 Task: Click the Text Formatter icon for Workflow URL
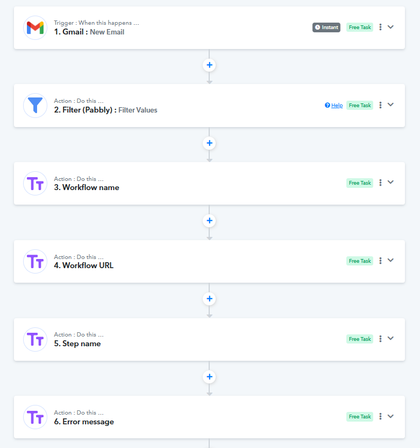35,262
